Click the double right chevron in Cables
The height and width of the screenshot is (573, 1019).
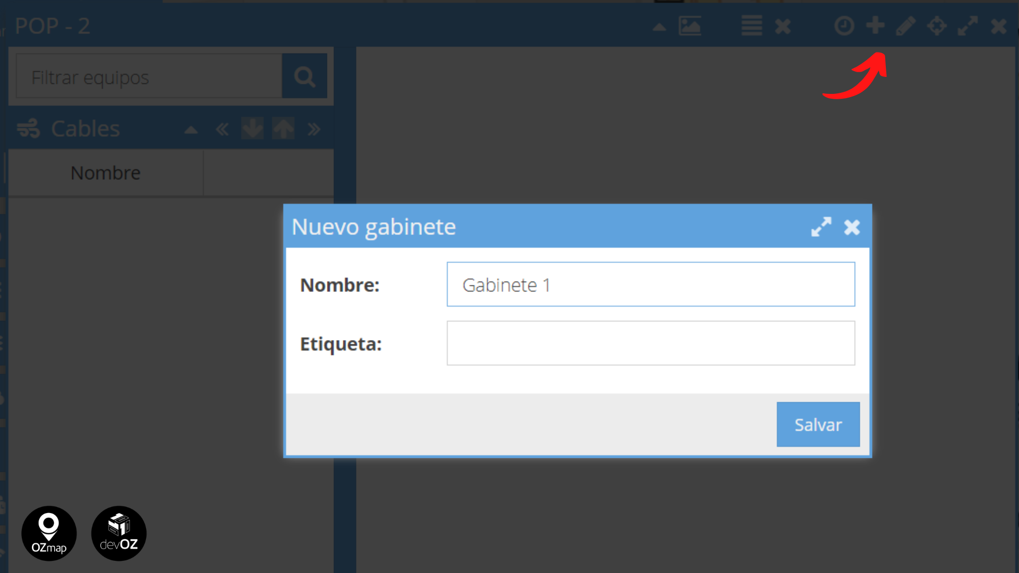coord(314,129)
